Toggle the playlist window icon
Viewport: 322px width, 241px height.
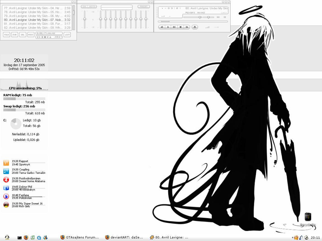[x=225, y=17]
